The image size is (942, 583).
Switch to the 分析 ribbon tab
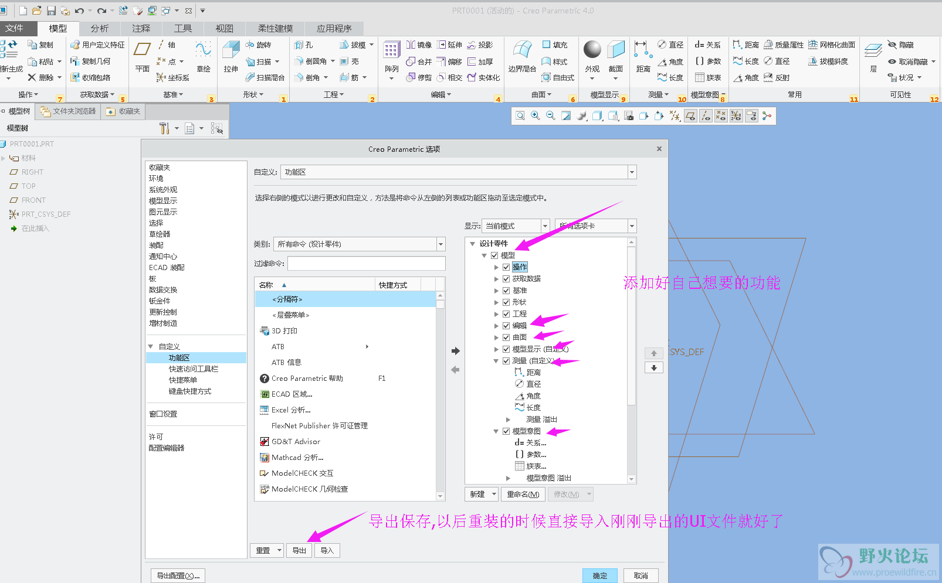[x=100, y=28]
